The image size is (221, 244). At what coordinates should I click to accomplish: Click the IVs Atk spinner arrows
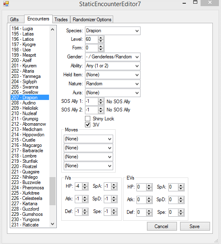click(85, 199)
